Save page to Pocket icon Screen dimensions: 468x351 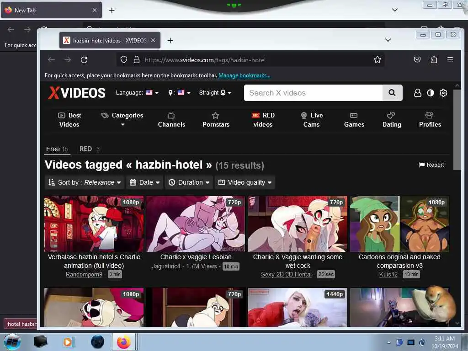[417, 60]
